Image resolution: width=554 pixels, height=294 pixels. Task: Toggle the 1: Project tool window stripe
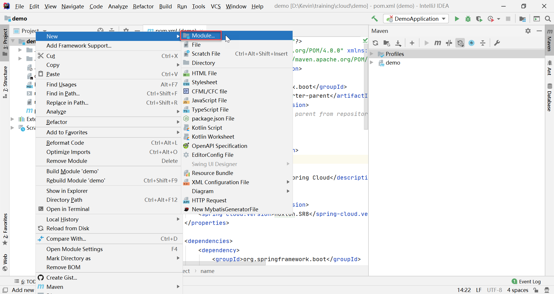[x=5, y=42]
